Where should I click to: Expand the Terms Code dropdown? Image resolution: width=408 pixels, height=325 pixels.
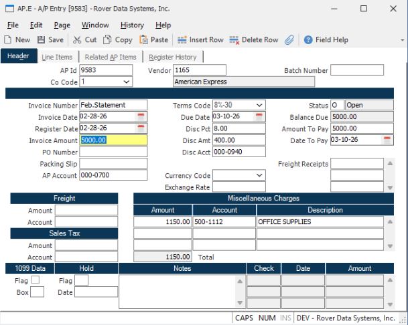(259, 105)
